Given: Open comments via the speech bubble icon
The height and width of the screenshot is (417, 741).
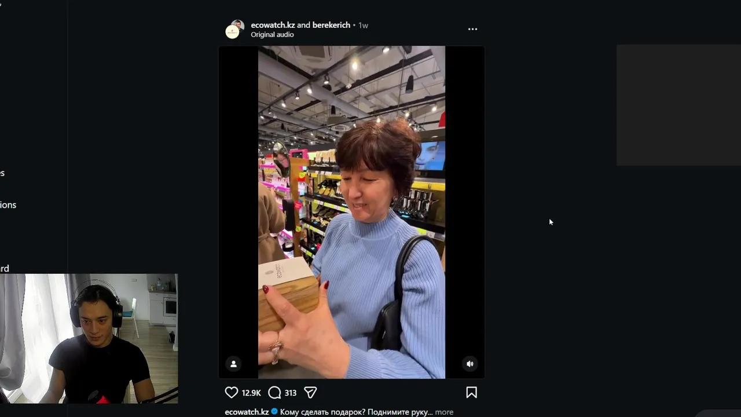Looking at the screenshot, I should coord(275,393).
